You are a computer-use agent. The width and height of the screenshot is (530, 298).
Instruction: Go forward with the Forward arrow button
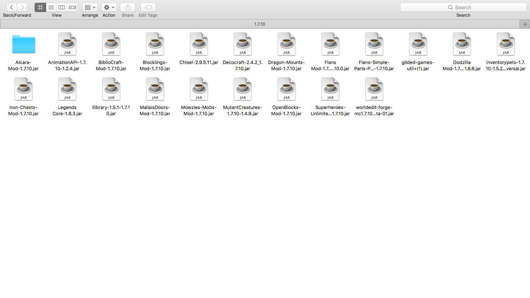(x=22, y=7)
